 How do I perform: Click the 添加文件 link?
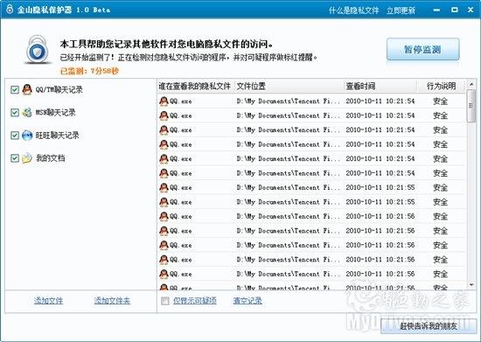(x=48, y=301)
